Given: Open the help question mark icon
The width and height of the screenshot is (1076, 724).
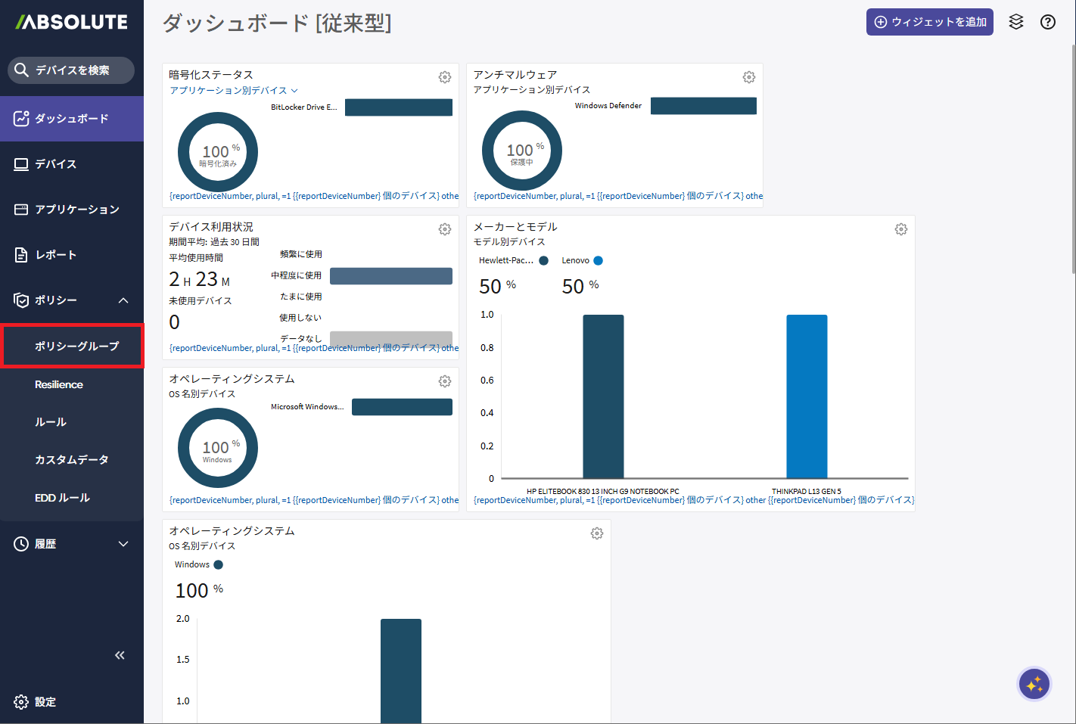Looking at the screenshot, I should pyautogui.click(x=1048, y=22).
